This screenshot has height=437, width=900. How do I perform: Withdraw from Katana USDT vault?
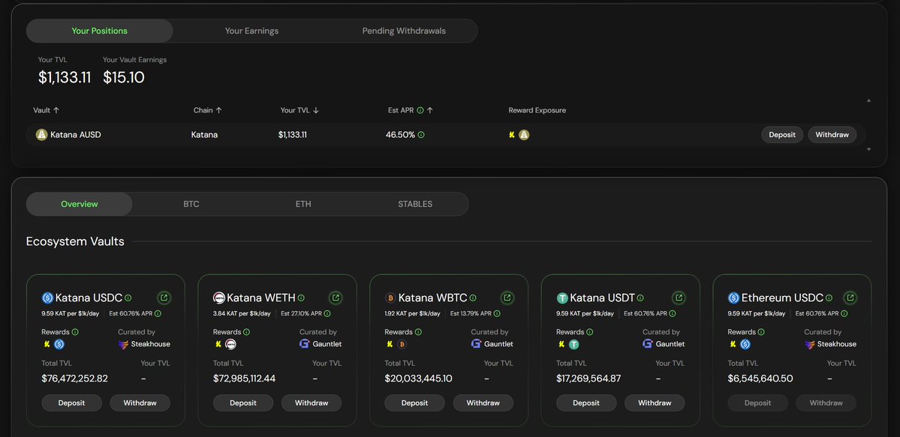coord(655,403)
